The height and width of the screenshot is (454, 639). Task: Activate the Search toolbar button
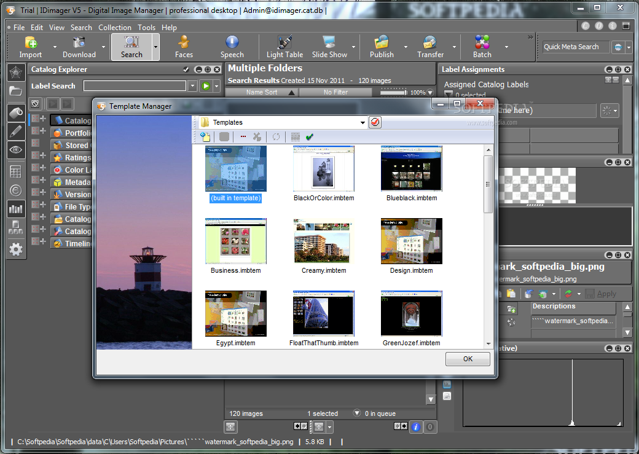click(131, 47)
